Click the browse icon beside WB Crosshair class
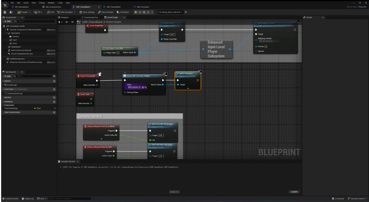Viewport: 369px width, 202px height. click(145, 87)
